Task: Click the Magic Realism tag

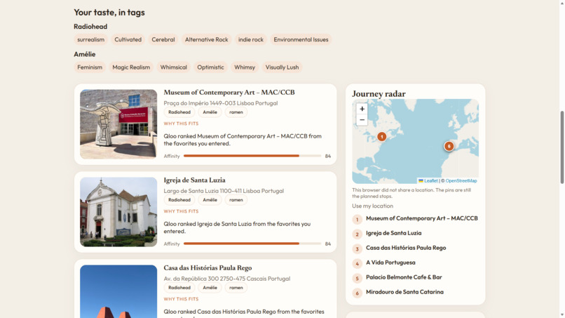Action: [131, 67]
